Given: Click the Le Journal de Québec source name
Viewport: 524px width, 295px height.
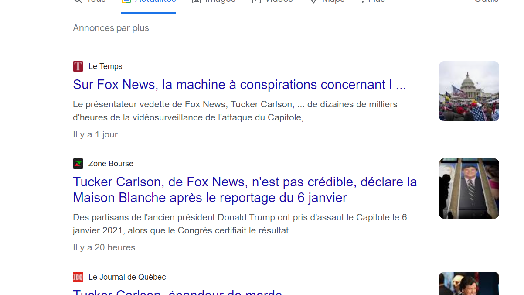Looking at the screenshot, I should click(127, 277).
